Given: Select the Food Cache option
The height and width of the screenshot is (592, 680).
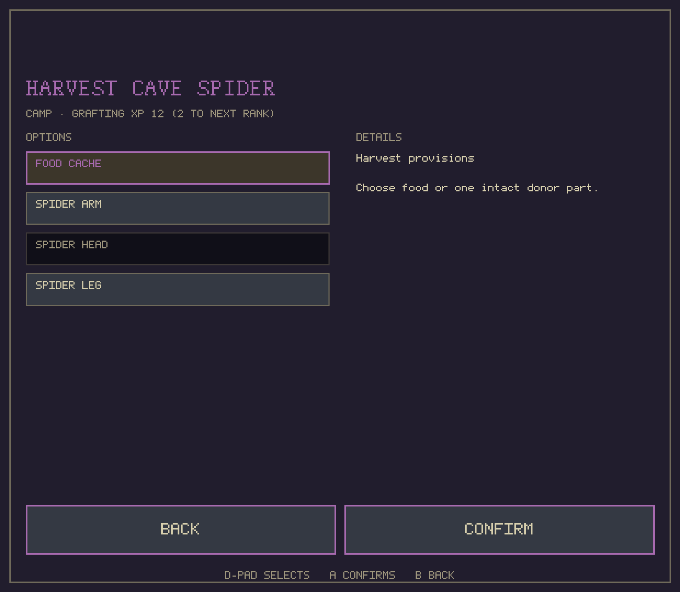Looking at the screenshot, I should pos(178,168).
